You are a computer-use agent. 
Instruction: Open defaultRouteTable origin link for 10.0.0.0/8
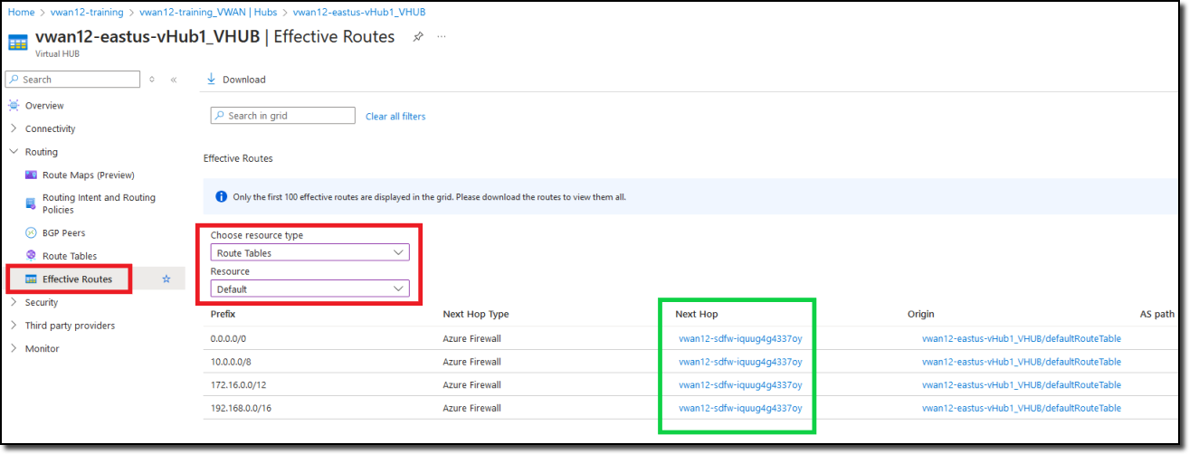[1022, 362]
